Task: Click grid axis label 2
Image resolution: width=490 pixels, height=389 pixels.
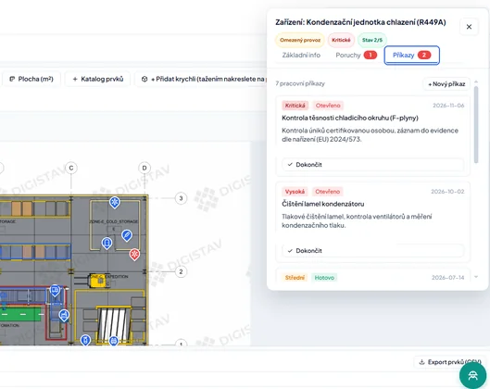Action: tap(181, 271)
